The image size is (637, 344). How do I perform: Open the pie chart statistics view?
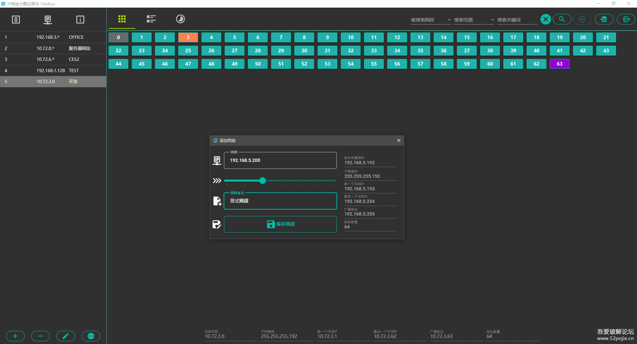(180, 19)
